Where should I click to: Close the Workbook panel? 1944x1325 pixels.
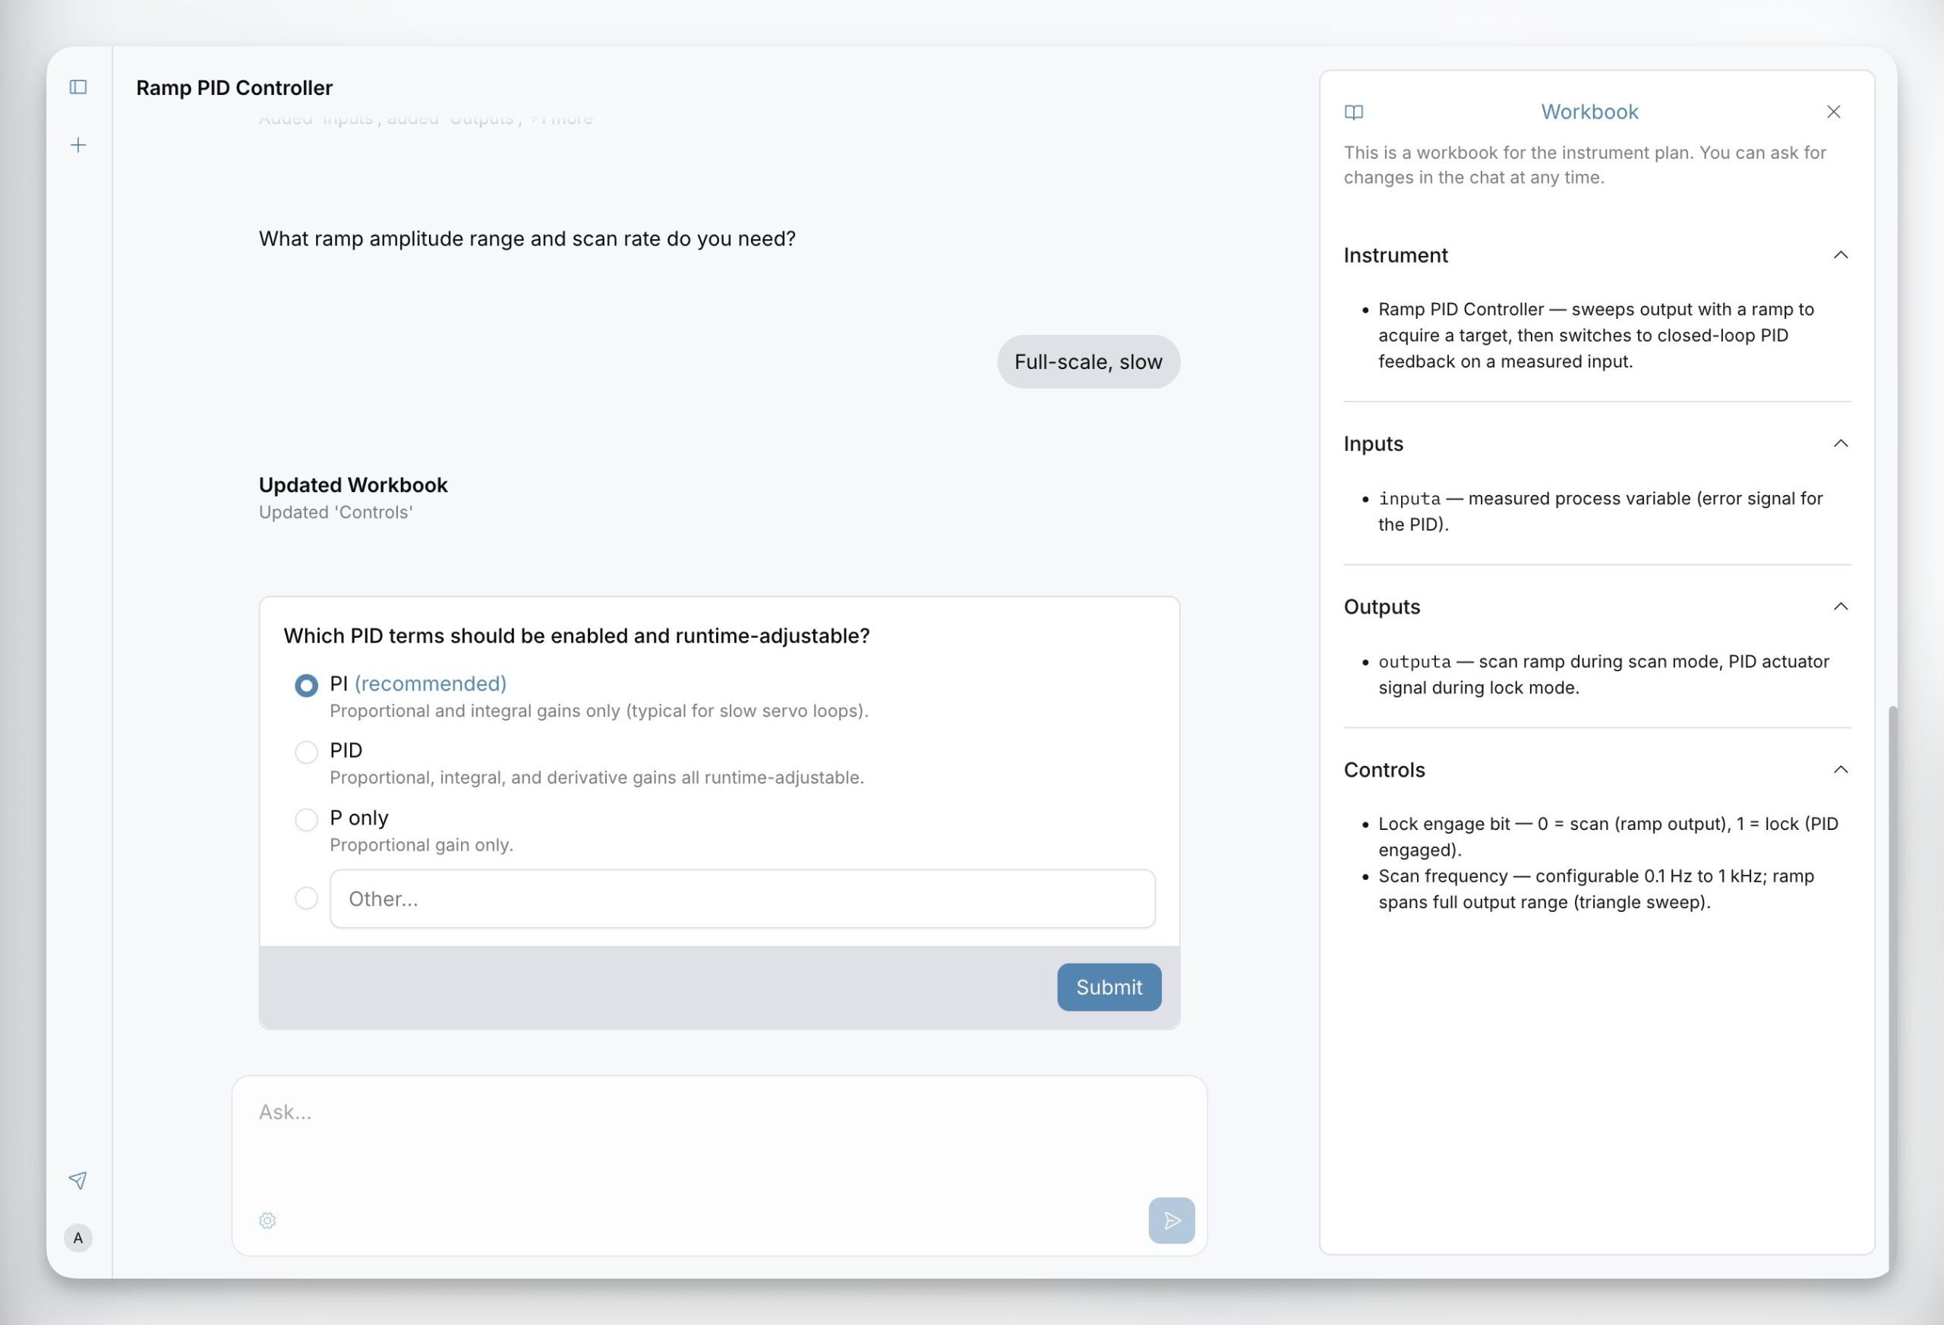pos(1834,112)
